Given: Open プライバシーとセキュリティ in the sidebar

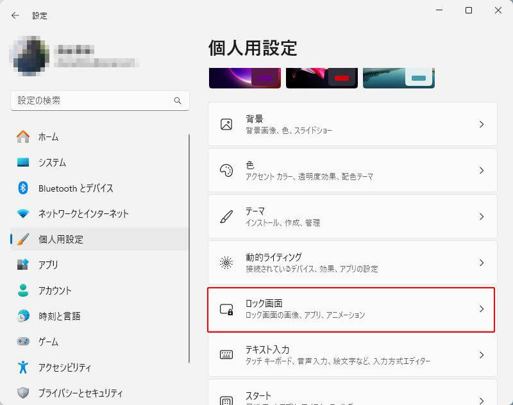Looking at the screenshot, I should tap(80, 393).
